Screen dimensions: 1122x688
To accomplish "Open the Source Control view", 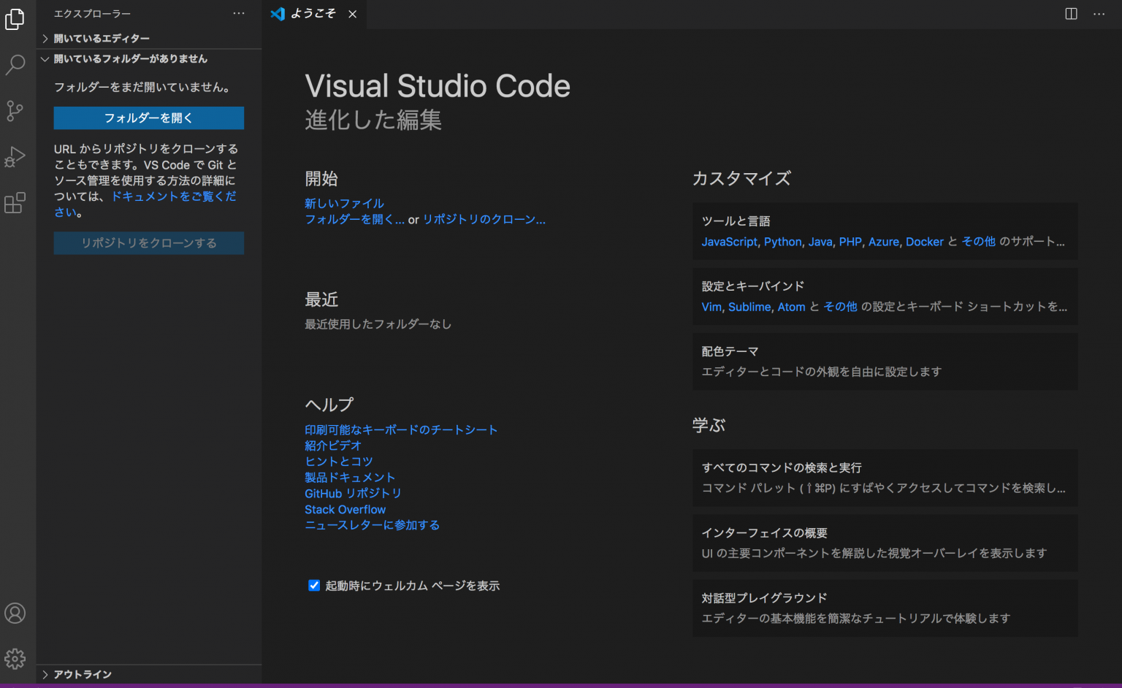I will click(x=15, y=111).
